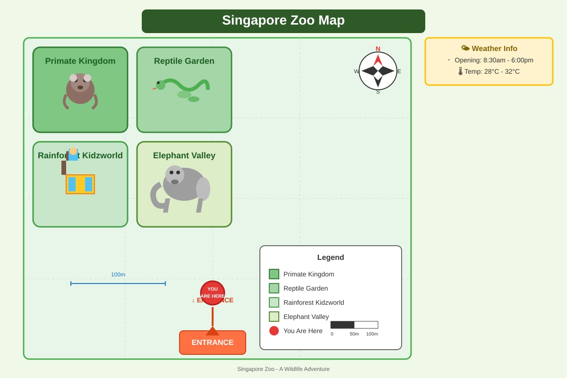Screen dimensions: 567x378
Task: Click the monkey icon in Primate Kingdom
Action: [80, 91]
